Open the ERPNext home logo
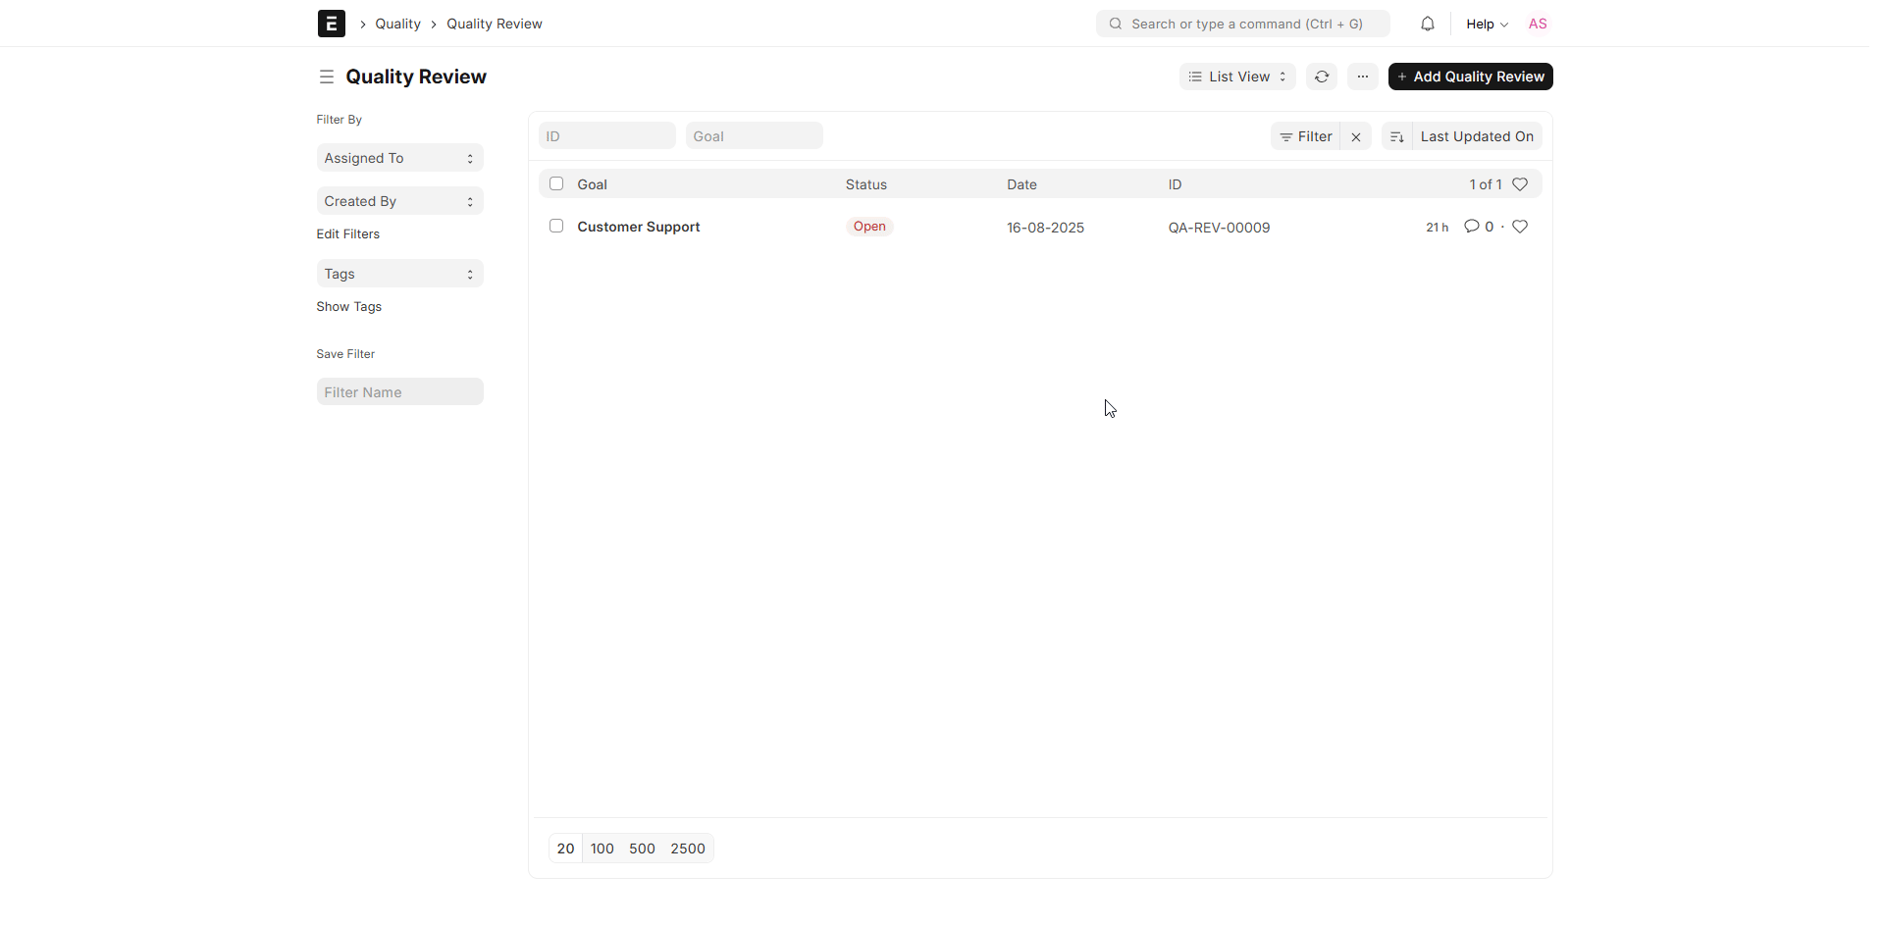 (332, 24)
